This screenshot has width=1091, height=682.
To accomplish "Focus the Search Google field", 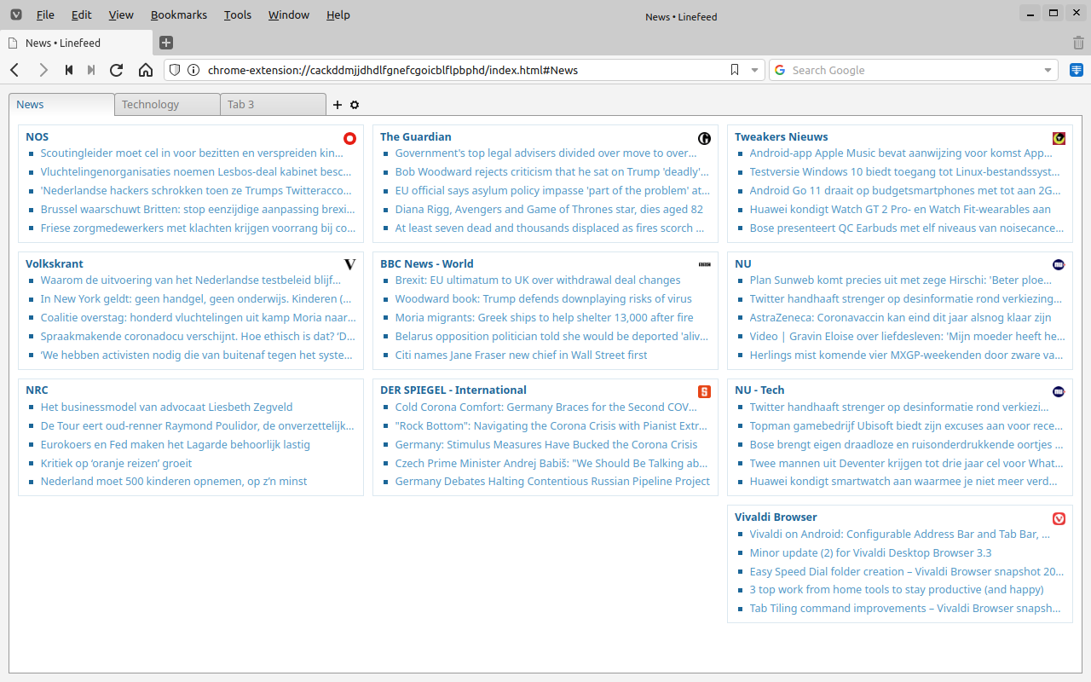I will point(914,70).
